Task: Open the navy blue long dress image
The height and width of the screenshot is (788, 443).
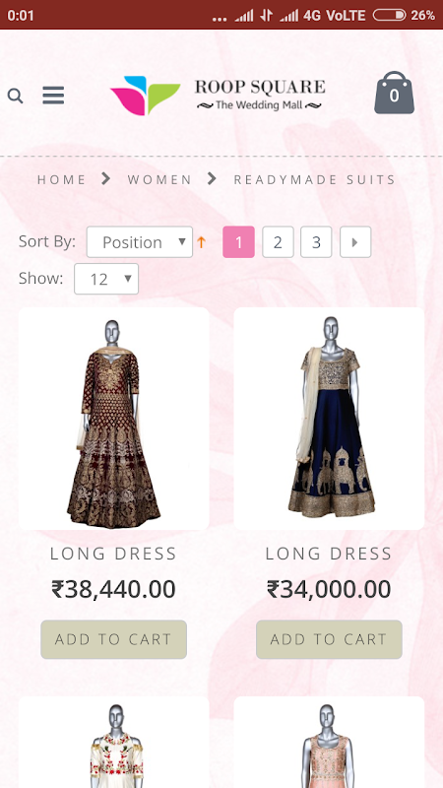Action: point(329,419)
